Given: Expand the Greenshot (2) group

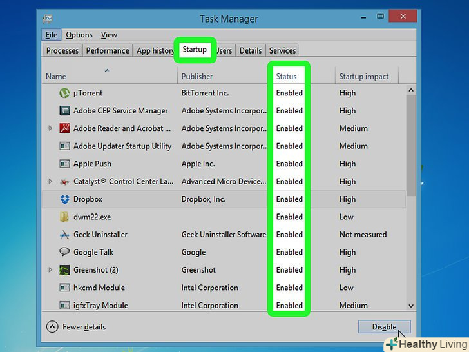Looking at the screenshot, I should coord(50,270).
